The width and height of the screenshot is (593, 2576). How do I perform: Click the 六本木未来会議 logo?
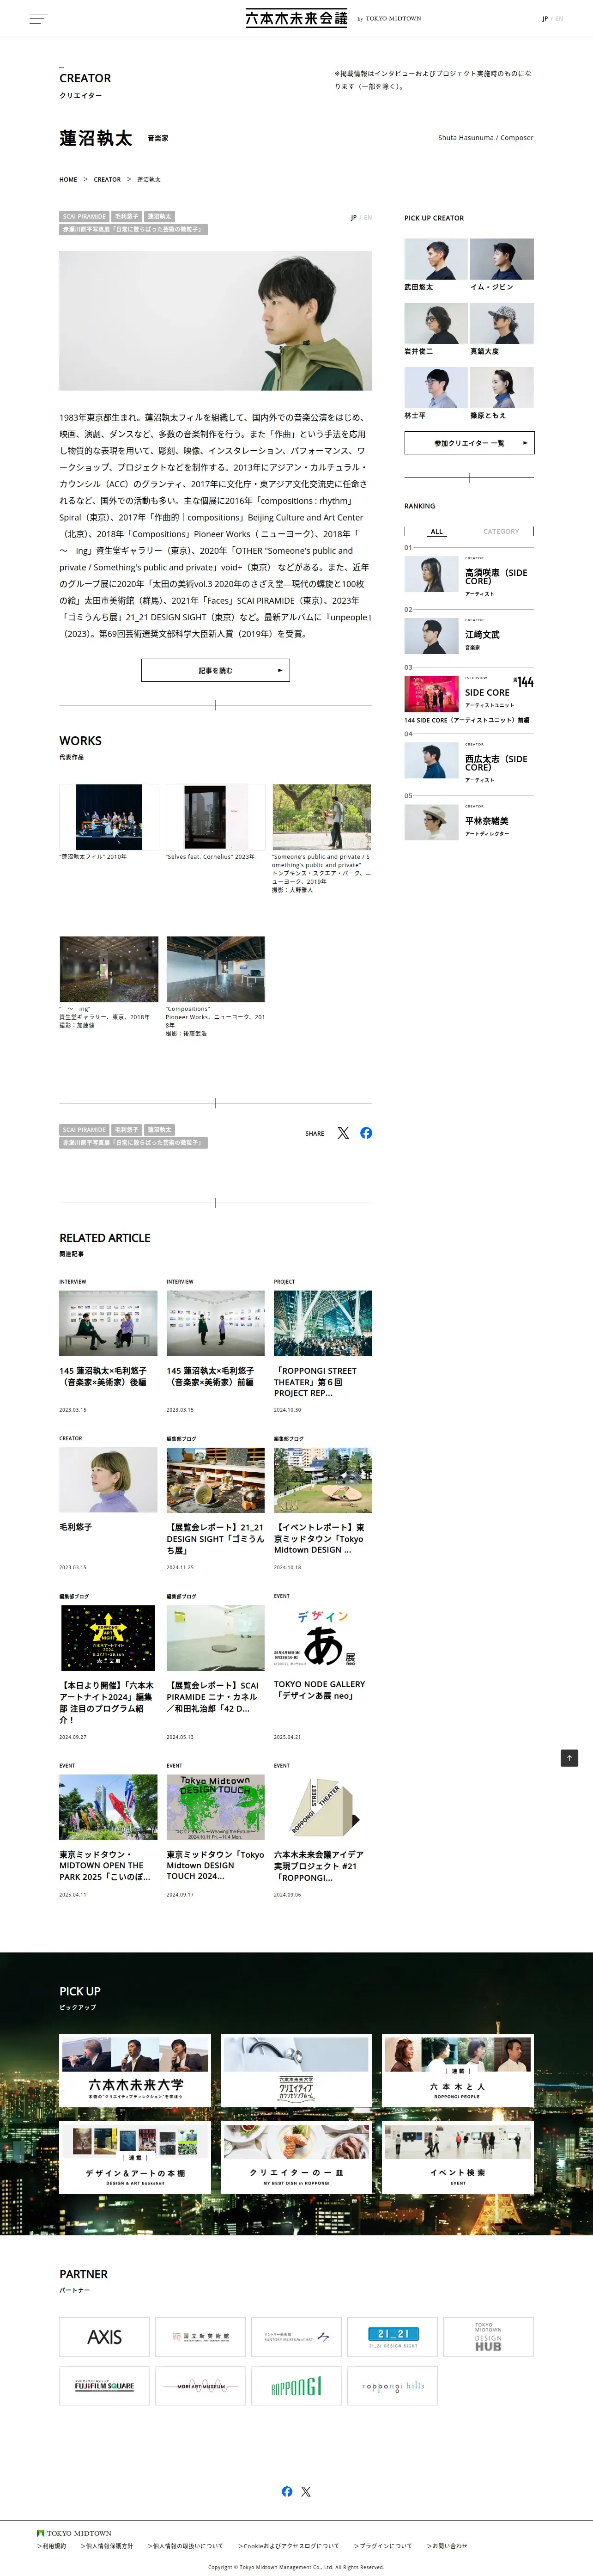click(296, 18)
